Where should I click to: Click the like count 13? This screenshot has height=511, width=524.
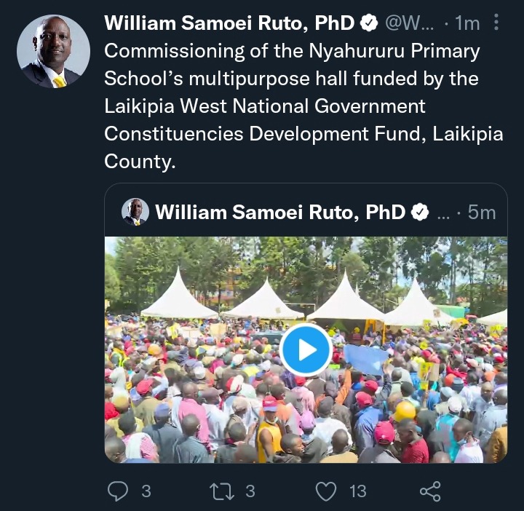click(358, 491)
